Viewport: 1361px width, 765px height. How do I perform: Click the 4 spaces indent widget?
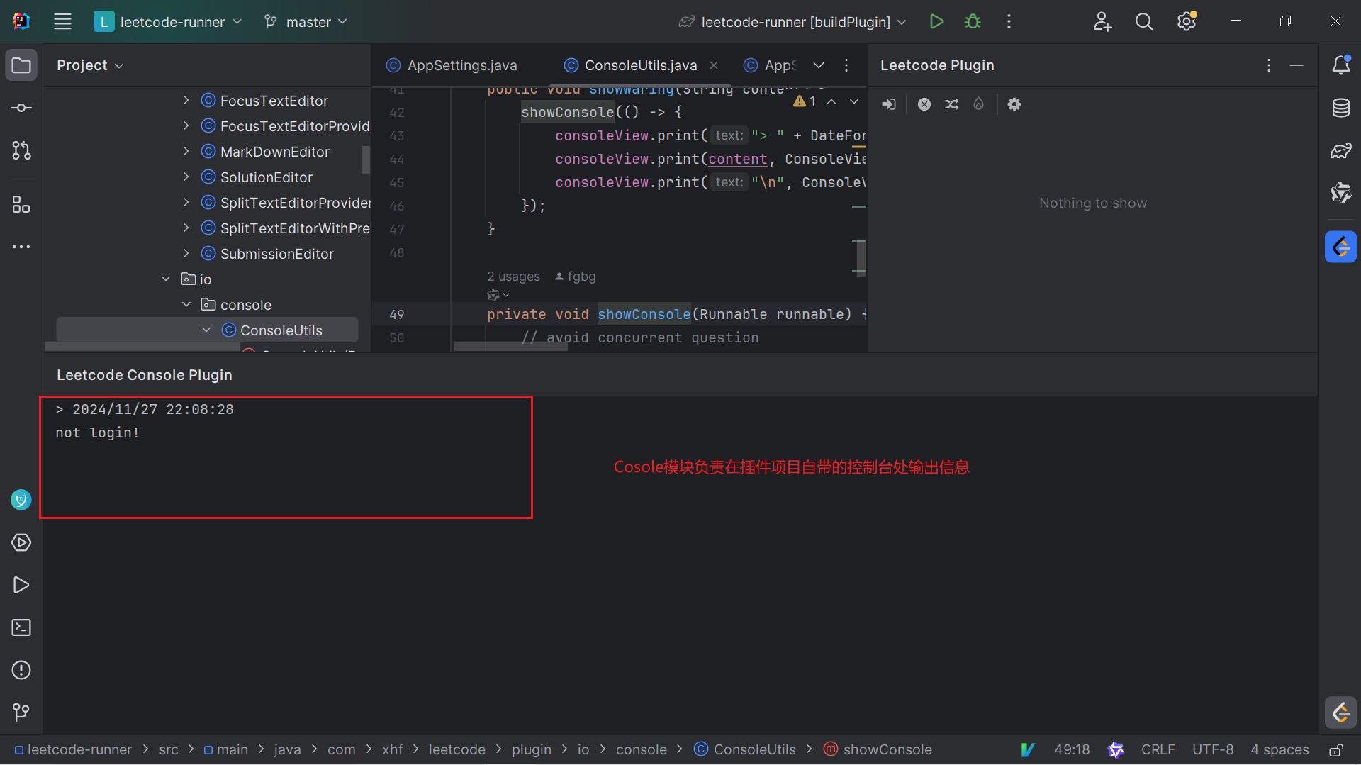(1279, 750)
